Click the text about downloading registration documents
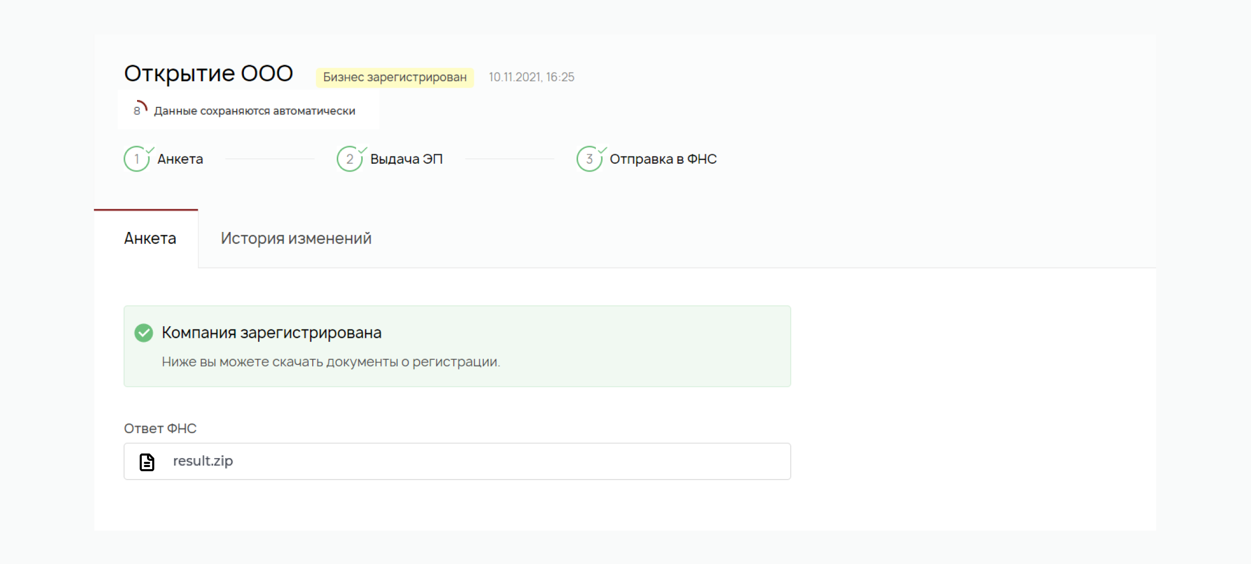Viewport: 1251px width, 564px height. click(x=330, y=362)
